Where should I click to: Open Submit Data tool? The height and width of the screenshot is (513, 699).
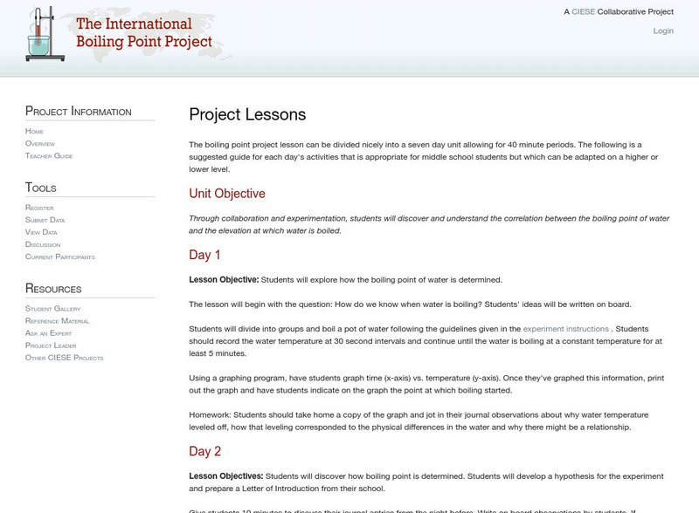44,220
